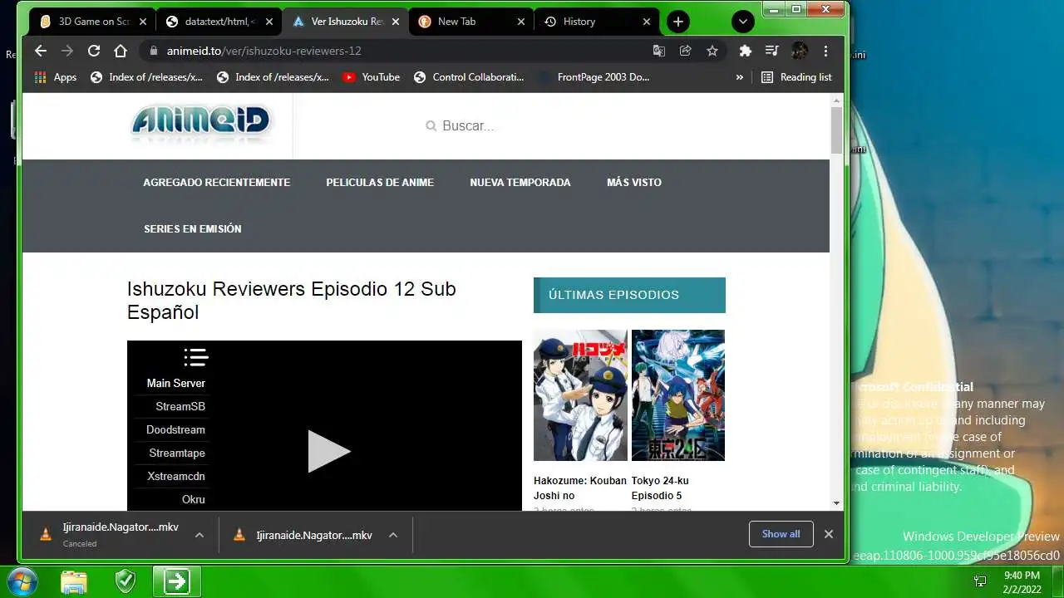Image resolution: width=1064 pixels, height=598 pixels.
Task: Close the History tab
Action: [647, 22]
